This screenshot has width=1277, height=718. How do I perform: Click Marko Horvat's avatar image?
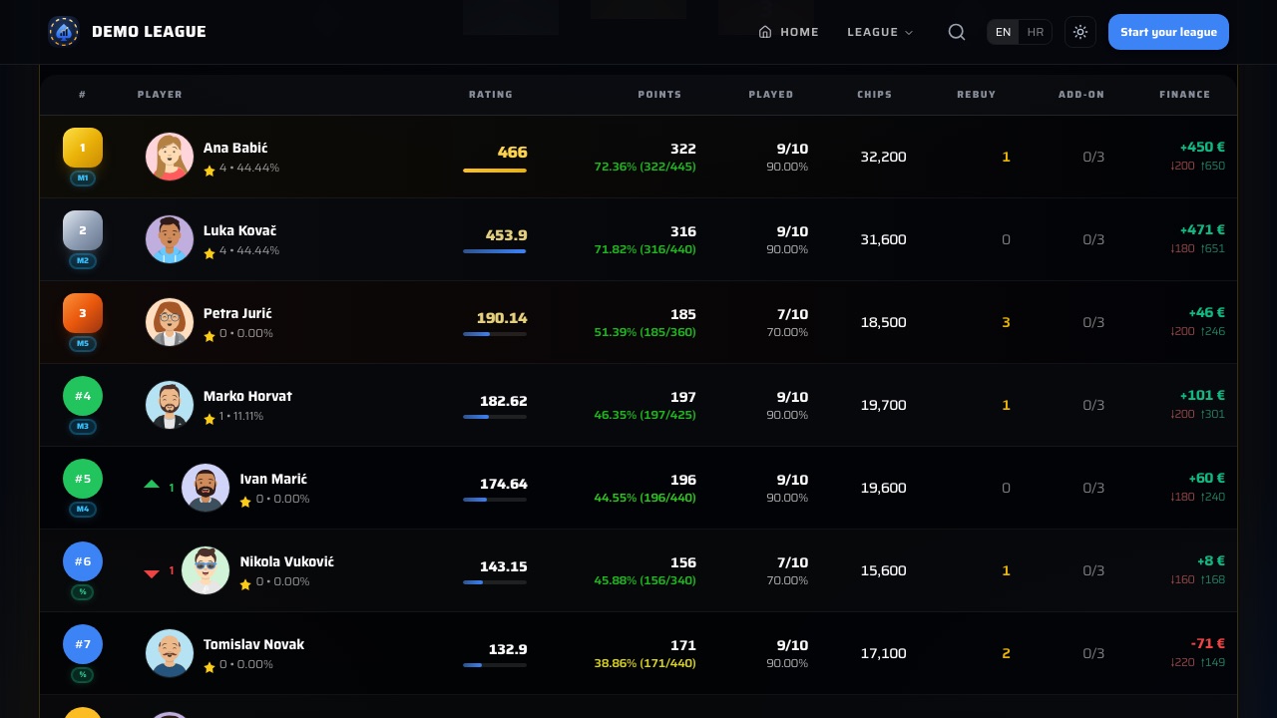pyautogui.click(x=170, y=405)
